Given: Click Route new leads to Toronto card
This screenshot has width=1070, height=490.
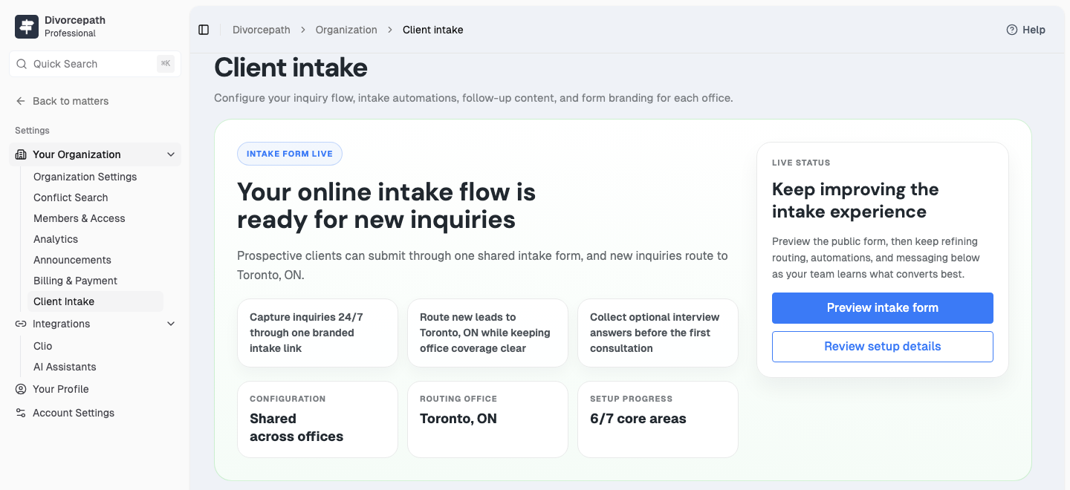Looking at the screenshot, I should tap(487, 333).
